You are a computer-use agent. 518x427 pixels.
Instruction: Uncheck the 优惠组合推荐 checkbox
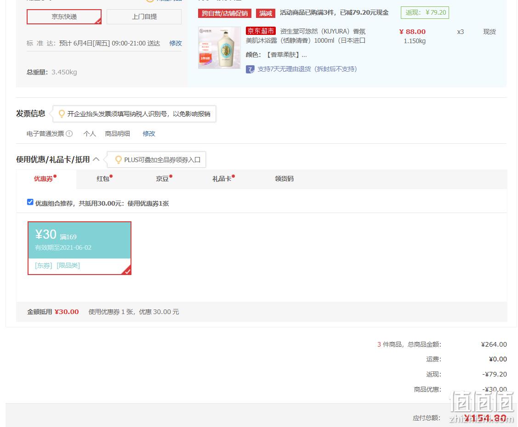30,202
